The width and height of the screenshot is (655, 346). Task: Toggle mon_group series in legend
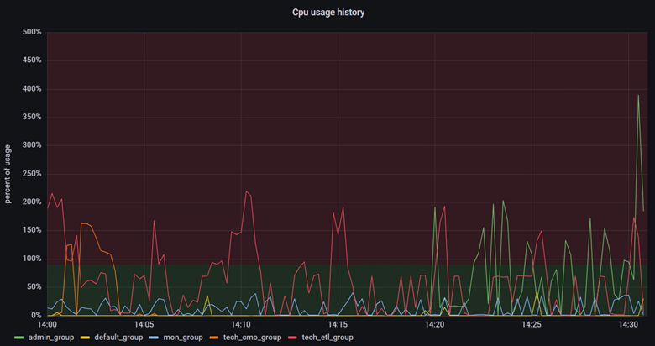coord(182,338)
